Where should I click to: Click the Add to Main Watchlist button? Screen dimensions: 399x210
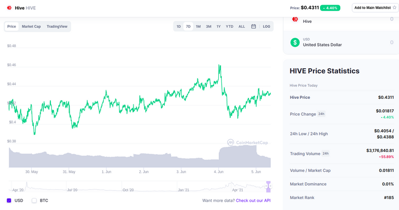point(375,8)
